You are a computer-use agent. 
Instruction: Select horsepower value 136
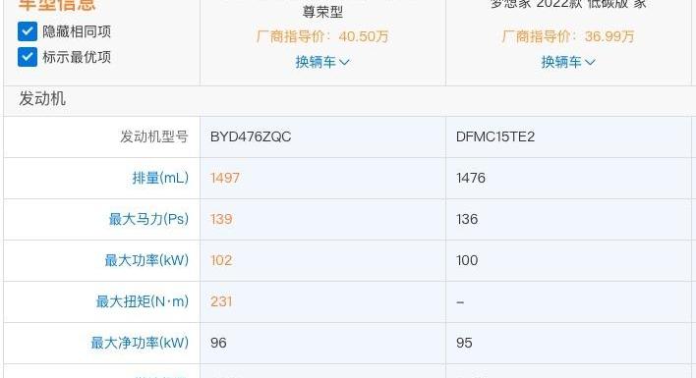point(467,219)
